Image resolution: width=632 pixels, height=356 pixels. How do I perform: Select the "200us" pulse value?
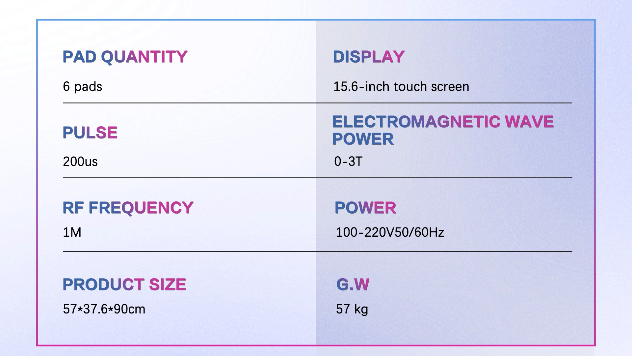coord(80,162)
